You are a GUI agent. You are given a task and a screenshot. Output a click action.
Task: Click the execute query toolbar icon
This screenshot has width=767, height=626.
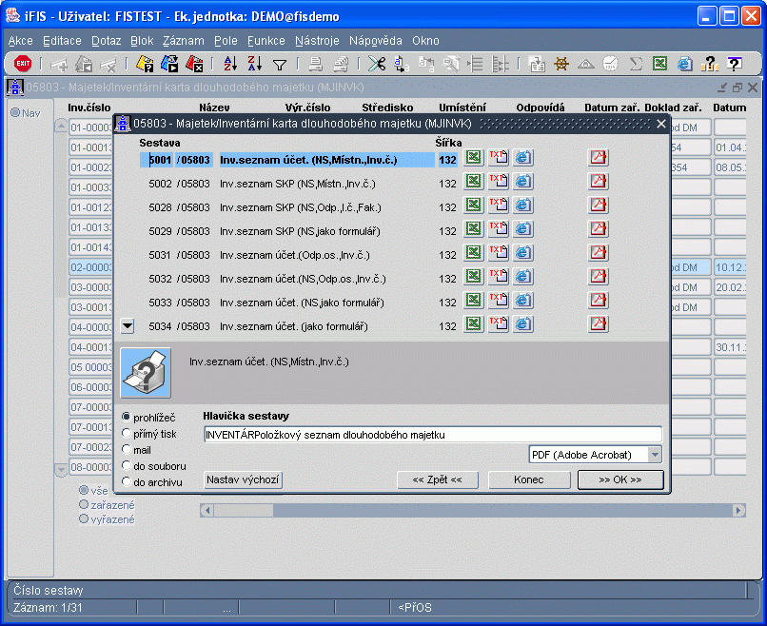pos(169,64)
